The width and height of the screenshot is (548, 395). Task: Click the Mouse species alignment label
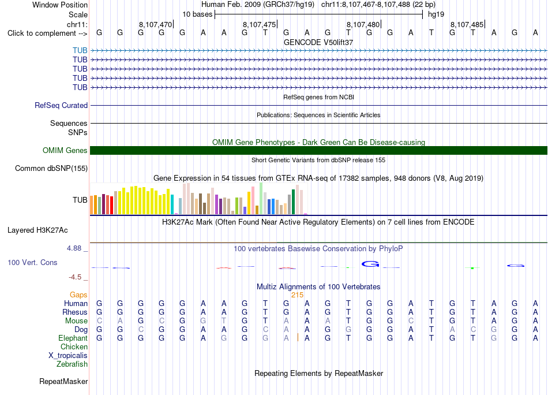coord(76,321)
